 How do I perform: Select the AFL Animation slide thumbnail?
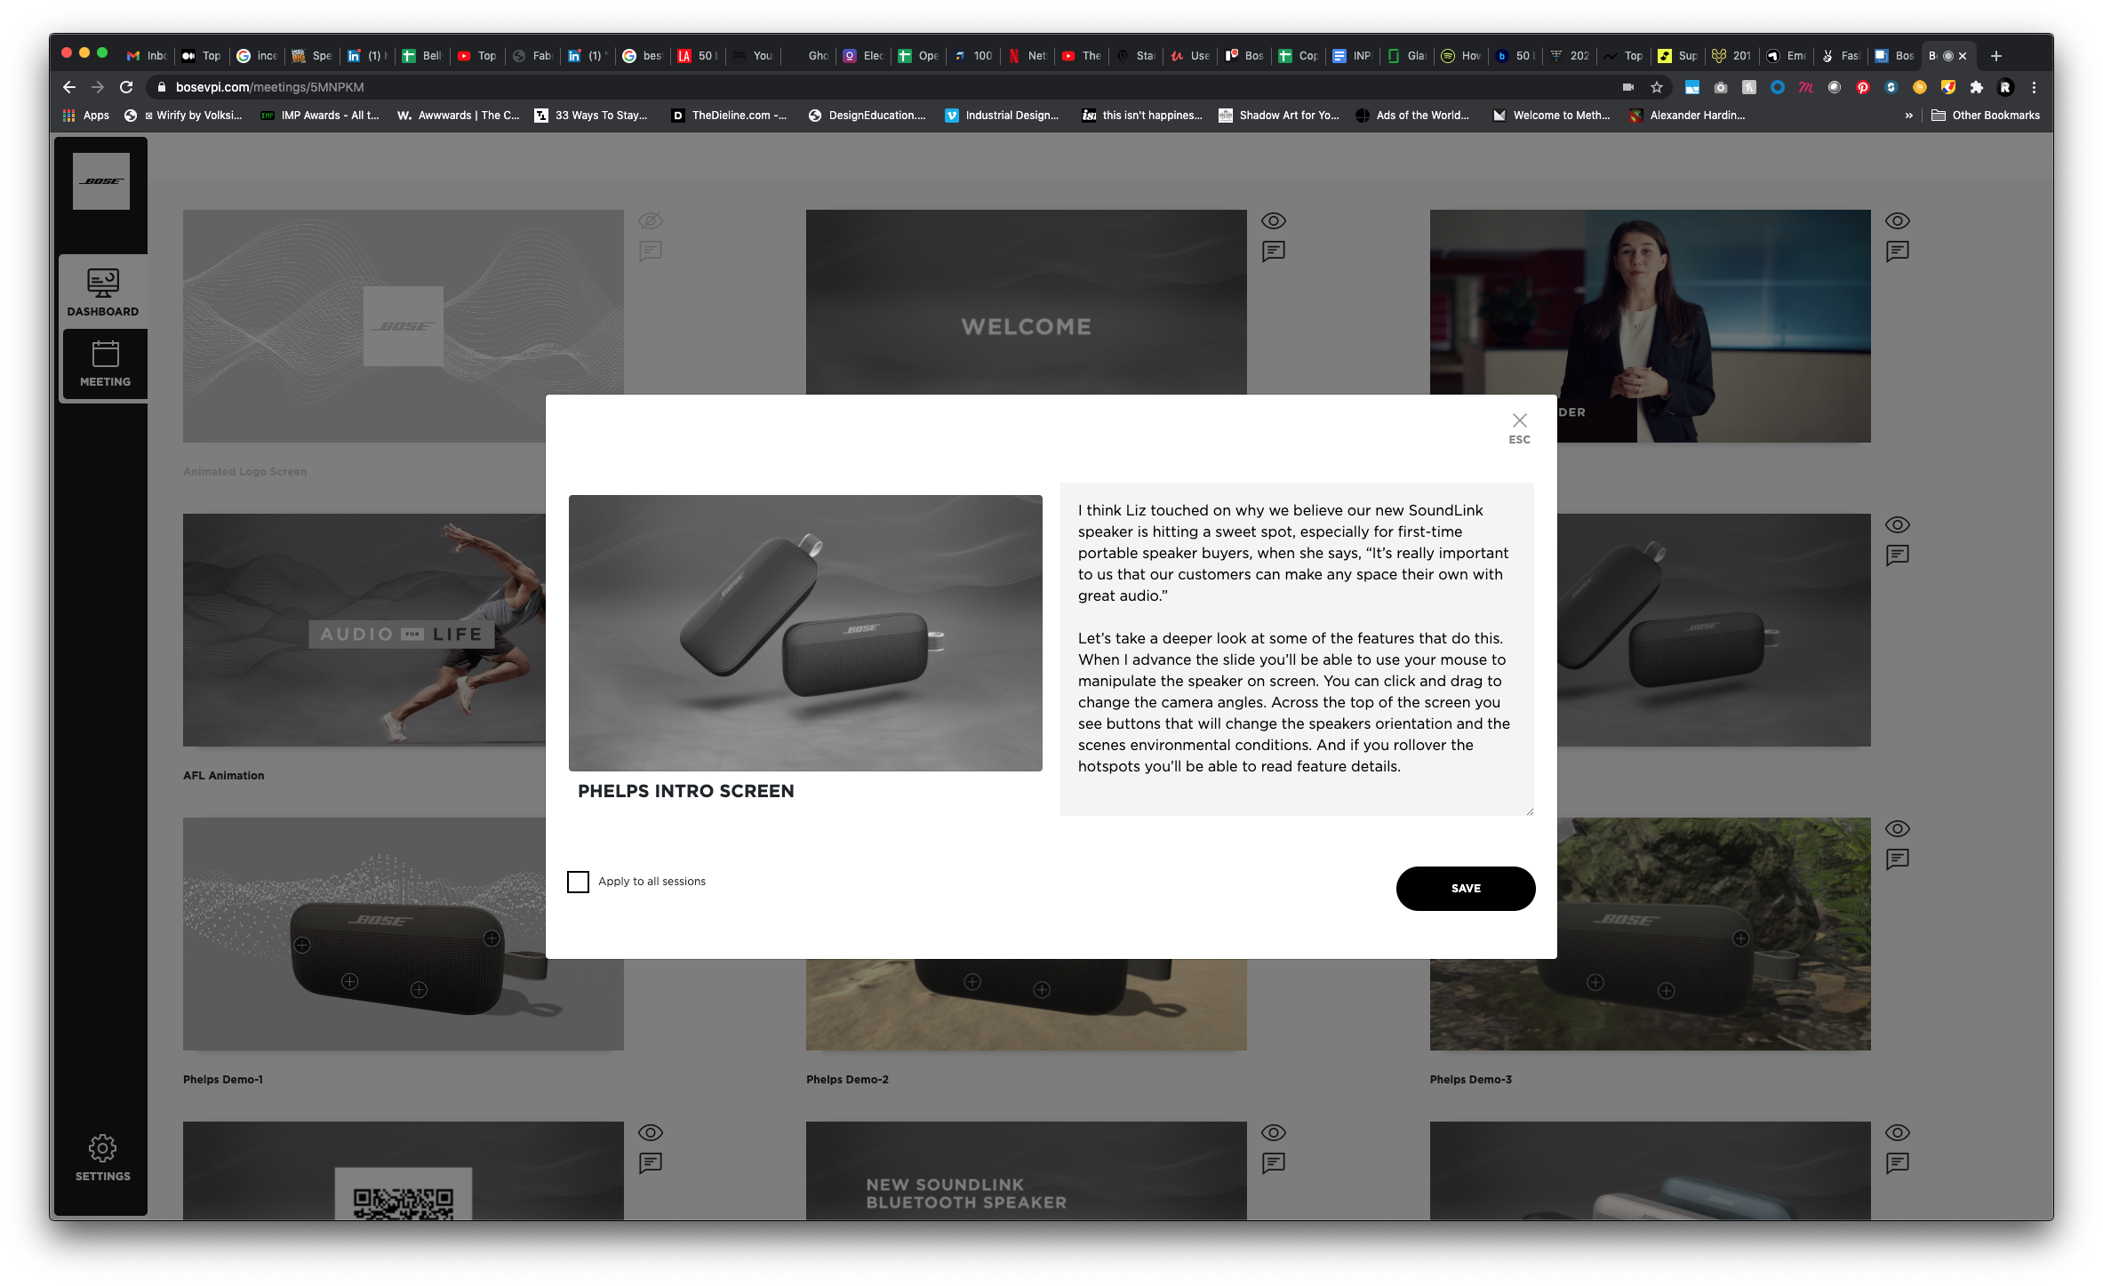point(364,630)
